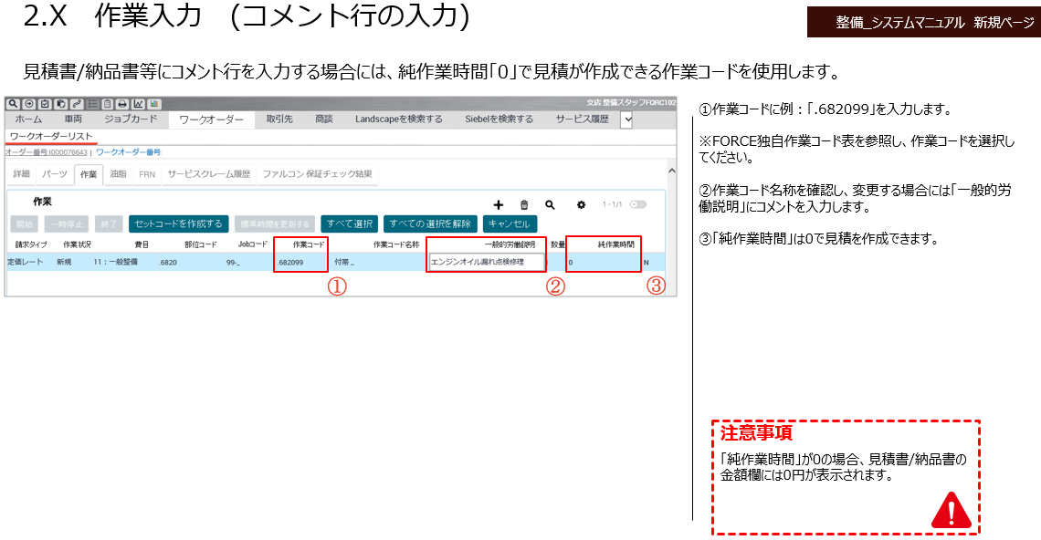Click the magnifier search icon in top toolbar
The image size is (1041, 540).
pyautogui.click(x=12, y=104)
